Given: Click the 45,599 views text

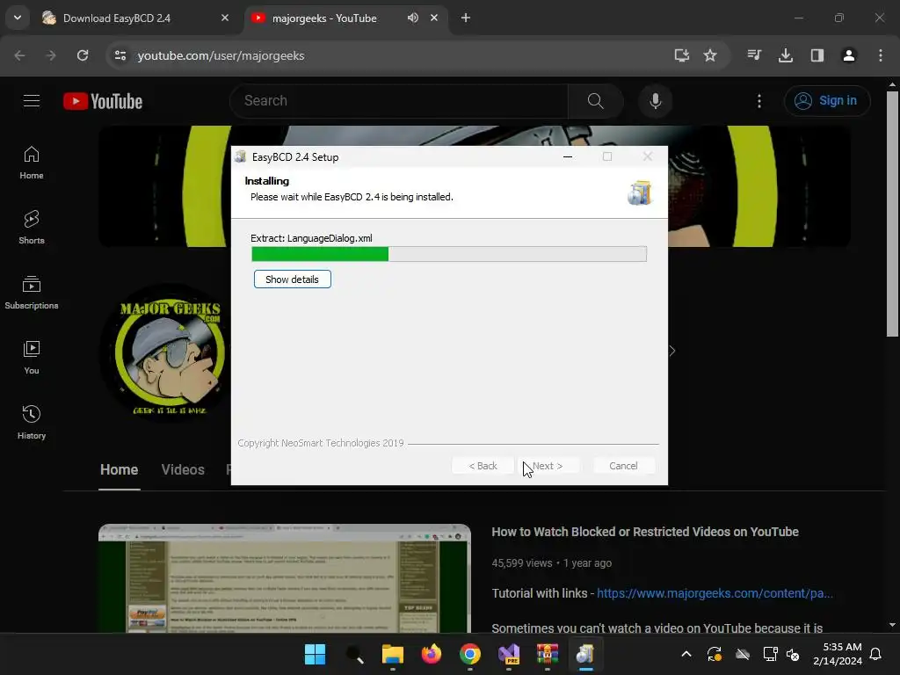Looking at the screenshot, I should (522, 563).
